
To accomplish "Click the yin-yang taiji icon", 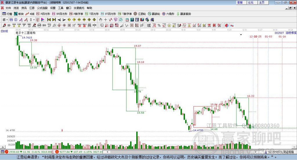I will (227, 25).
